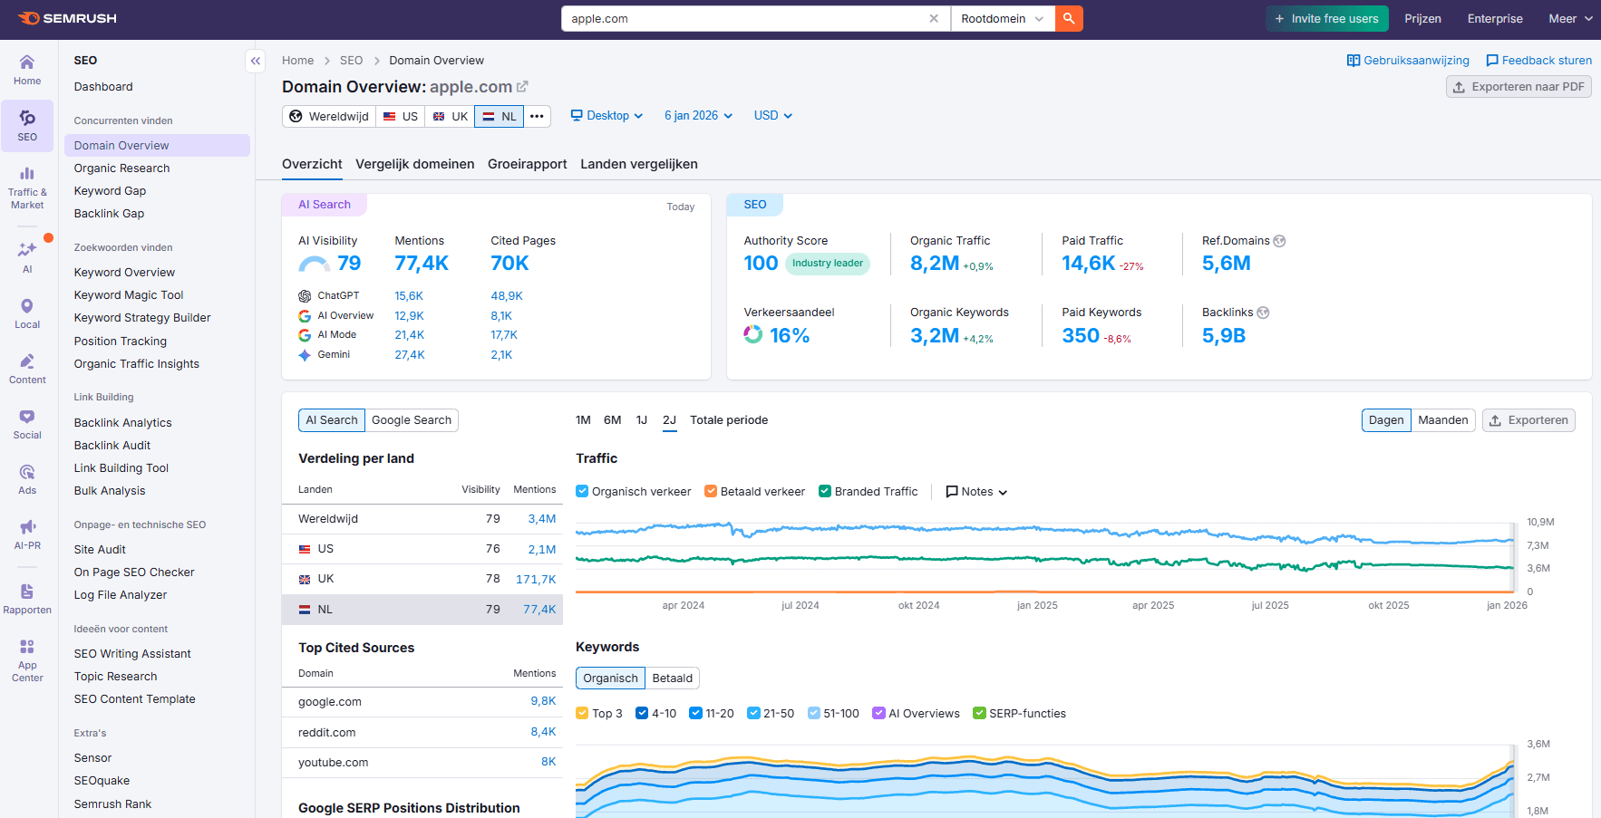
Task: Disable the Branded Traffic checkbox
Action: coord(824,491)
